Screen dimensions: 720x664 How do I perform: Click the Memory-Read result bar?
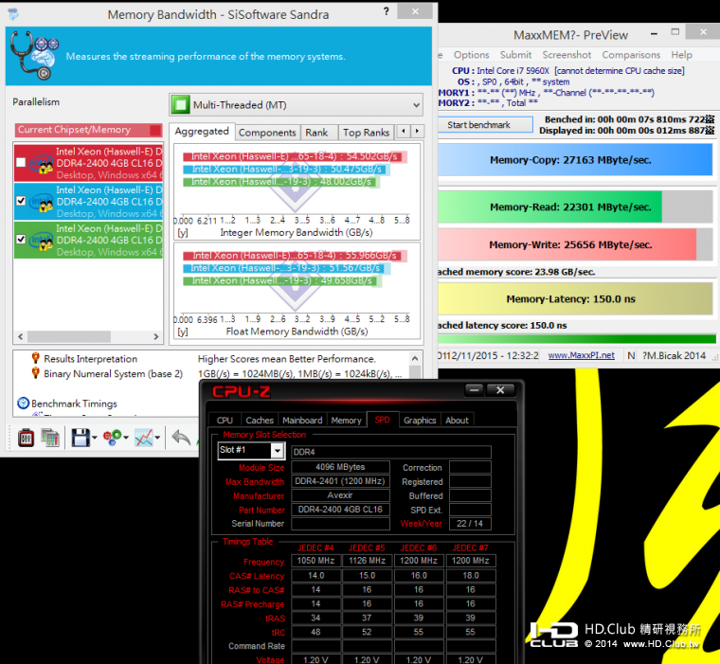point(575,206)
